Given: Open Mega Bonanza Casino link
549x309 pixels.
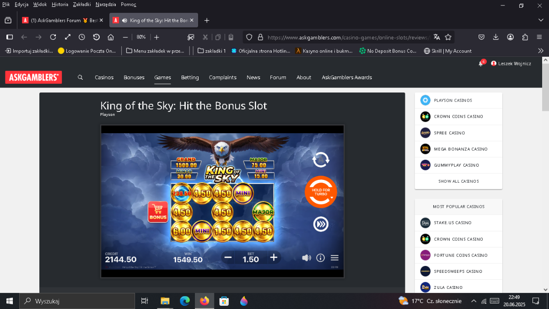Looking at the screenshot, I should 458,149.
